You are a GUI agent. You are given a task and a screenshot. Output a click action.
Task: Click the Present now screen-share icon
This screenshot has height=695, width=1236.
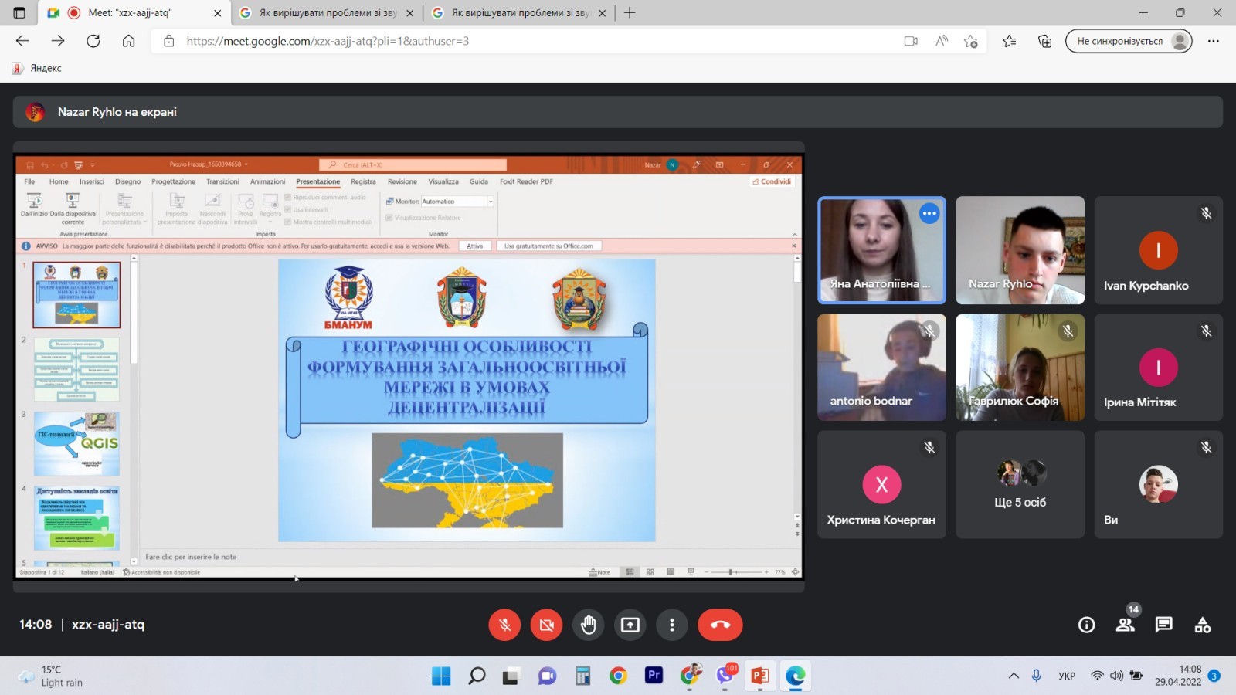pyautogui.click(x=630, y=625)
